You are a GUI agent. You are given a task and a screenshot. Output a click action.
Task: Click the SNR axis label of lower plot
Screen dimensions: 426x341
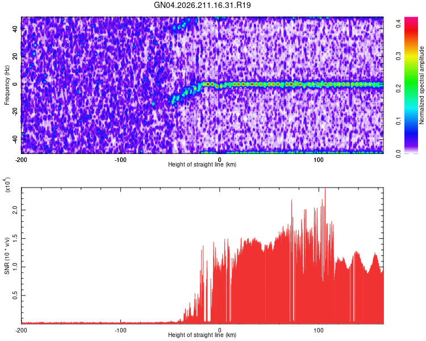pyautogui.click(x=7, y=256)
